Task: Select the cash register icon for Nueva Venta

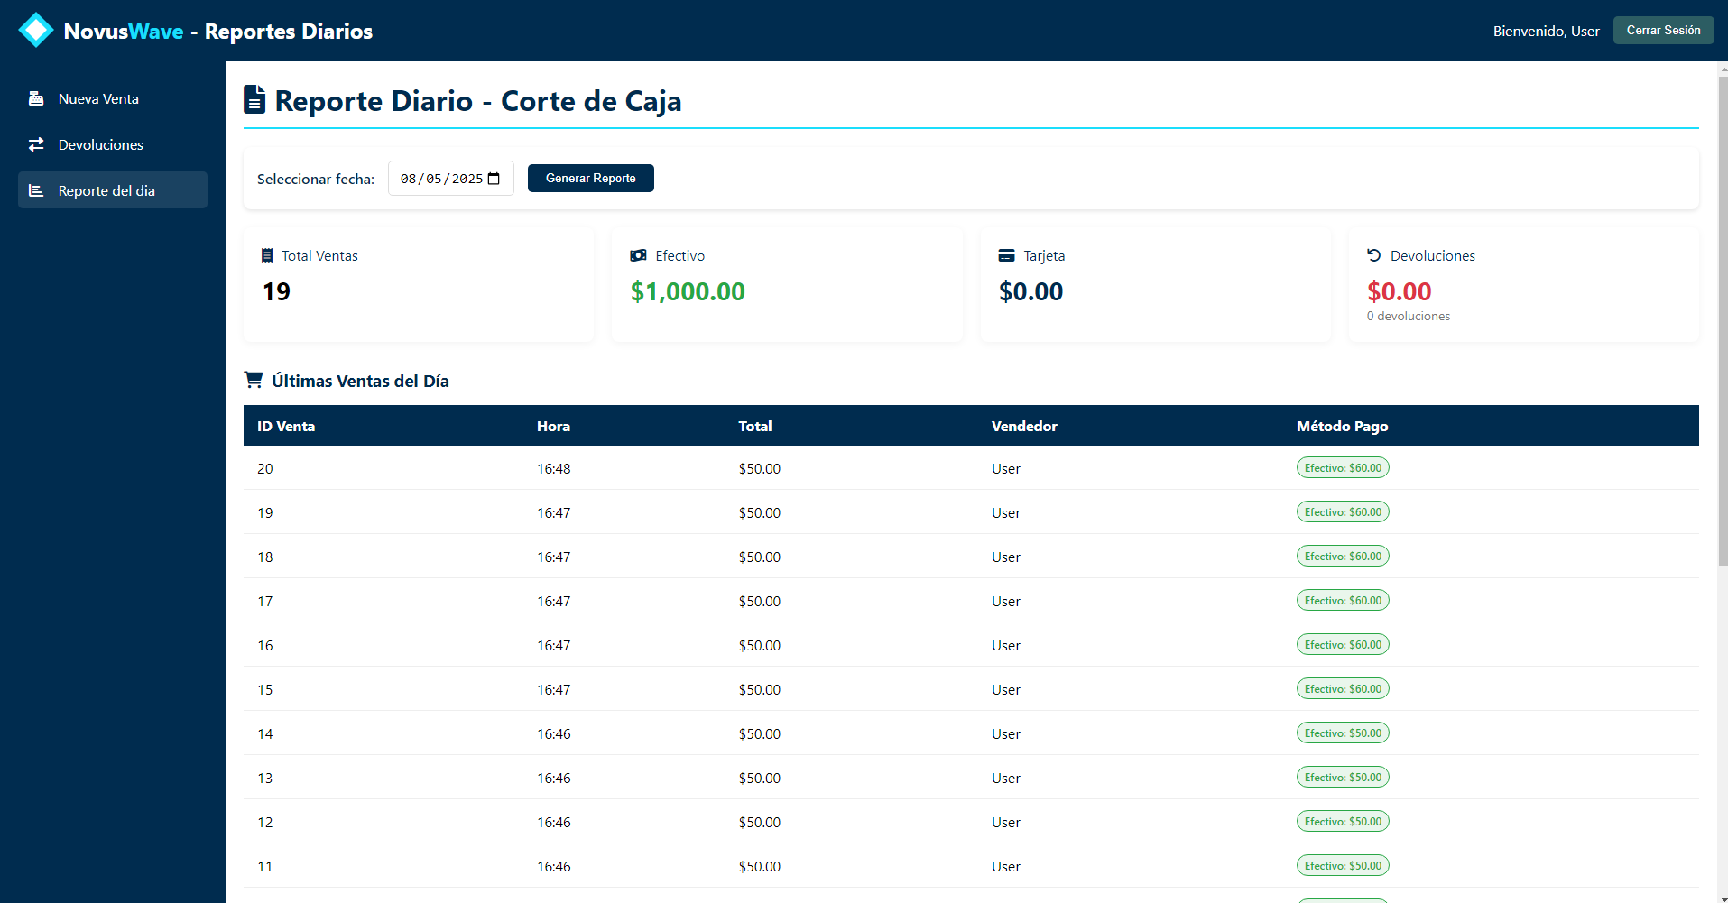Action: (x=36, y=97)
